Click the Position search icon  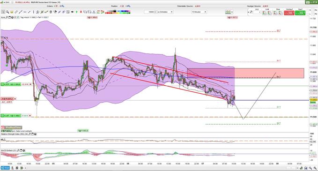(x=129, y=6)
